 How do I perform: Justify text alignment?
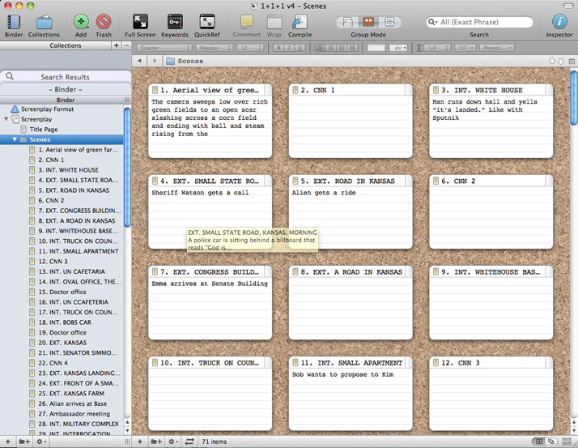[x=352, y=48]
